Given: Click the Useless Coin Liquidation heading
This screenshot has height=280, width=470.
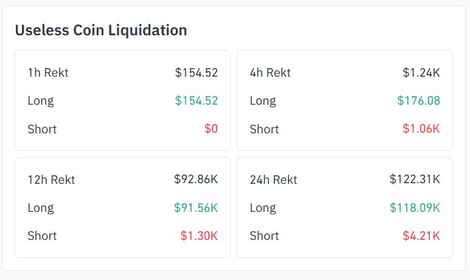Looking at the screenshot, I should coord(100,30).
